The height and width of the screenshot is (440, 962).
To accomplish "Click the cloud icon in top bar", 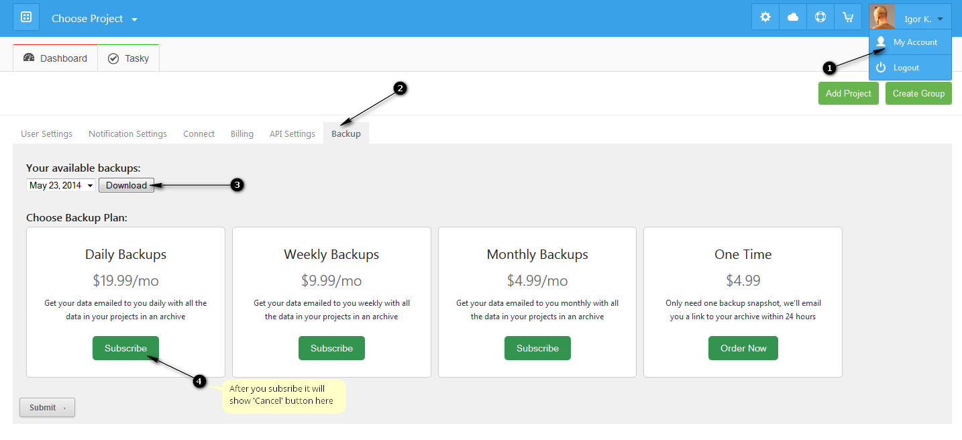I will click(793, 17).
